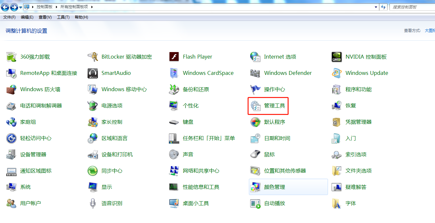Viewport: 435px width, 223px height.
Task: Open the 程序和功能 icon
Action: (x=337, y=89)
